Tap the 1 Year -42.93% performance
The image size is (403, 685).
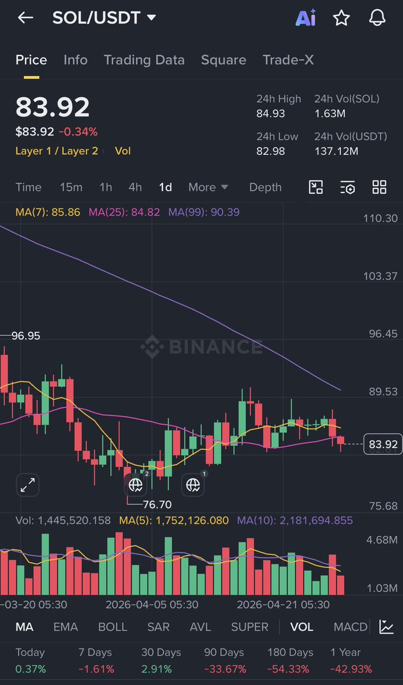(351, 660)
